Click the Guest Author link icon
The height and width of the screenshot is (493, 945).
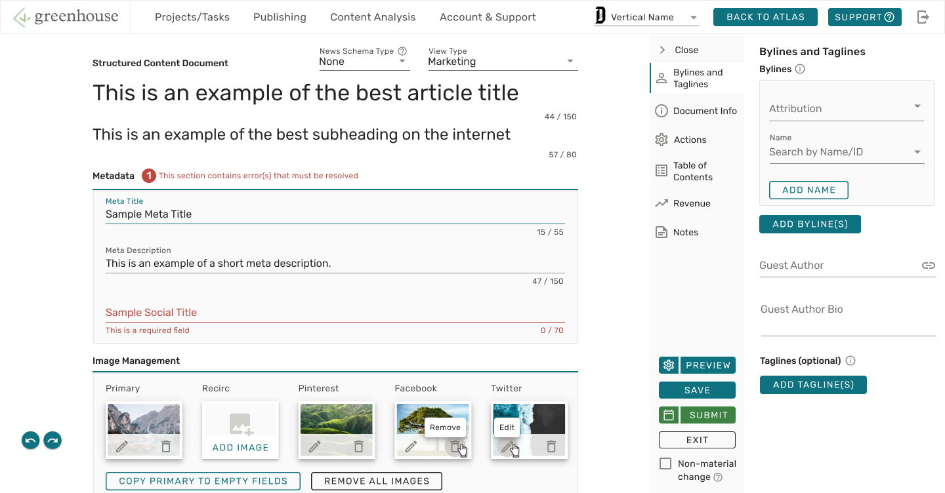click(928, 266)
